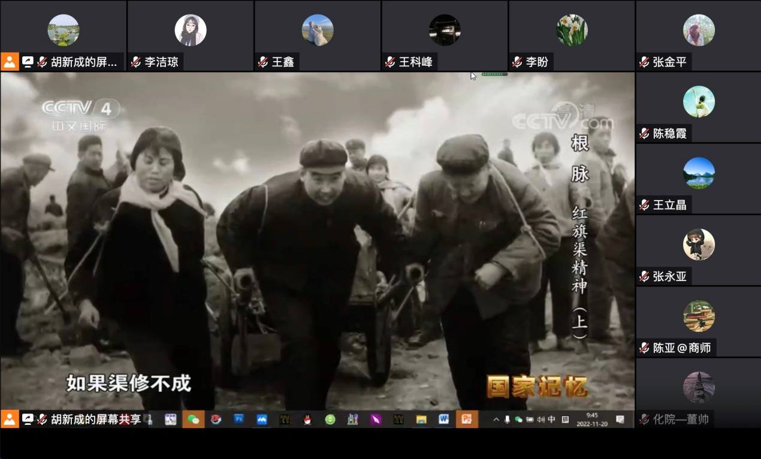This screenshot has height=459, width=761.
Task: Click the orange host icon beside 胡新成的屏
Action: tap(10, 62)
